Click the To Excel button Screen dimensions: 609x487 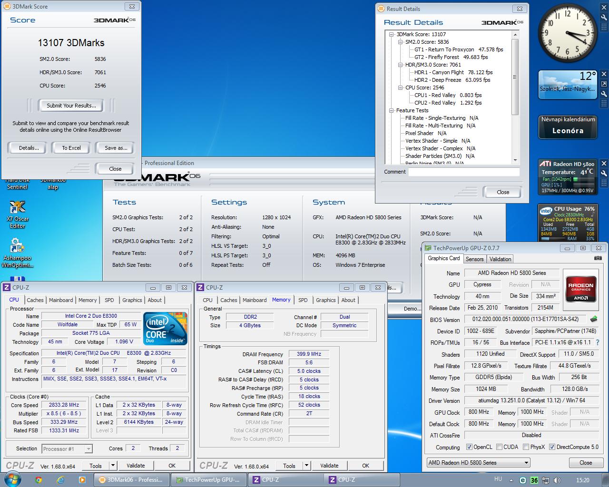pos(71,148)
